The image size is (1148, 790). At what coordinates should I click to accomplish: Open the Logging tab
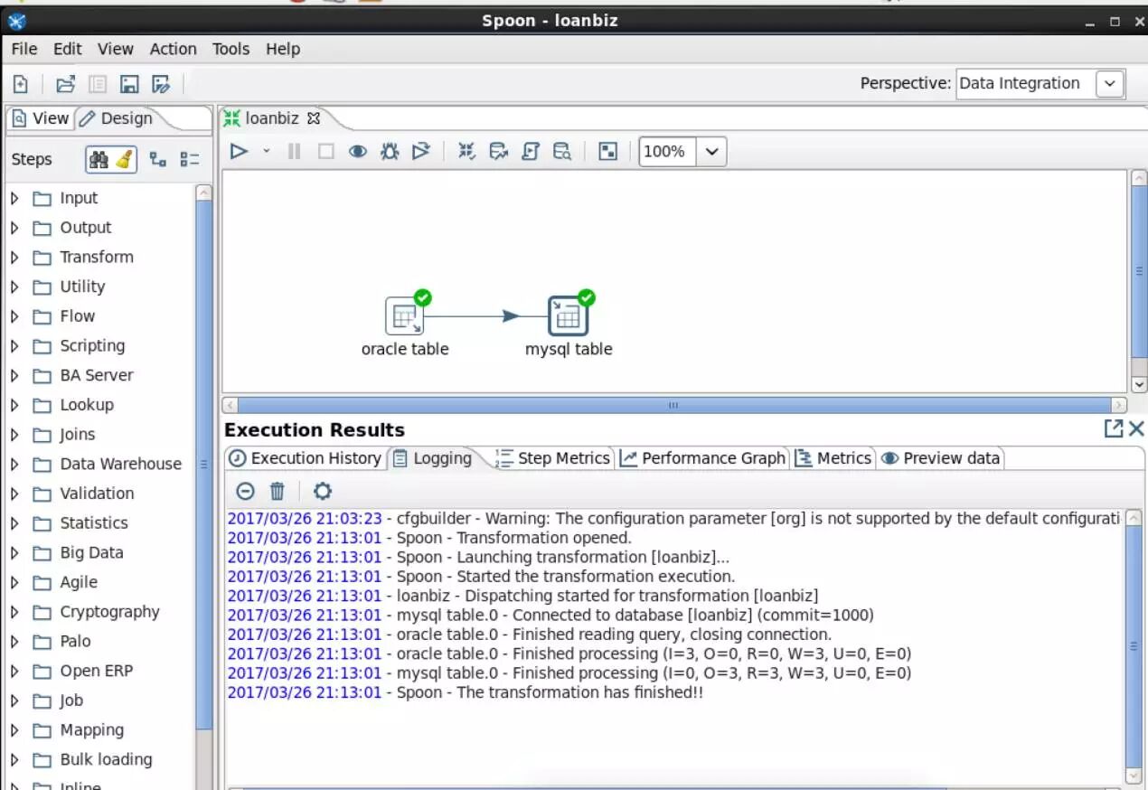click(x=432, y=458)
